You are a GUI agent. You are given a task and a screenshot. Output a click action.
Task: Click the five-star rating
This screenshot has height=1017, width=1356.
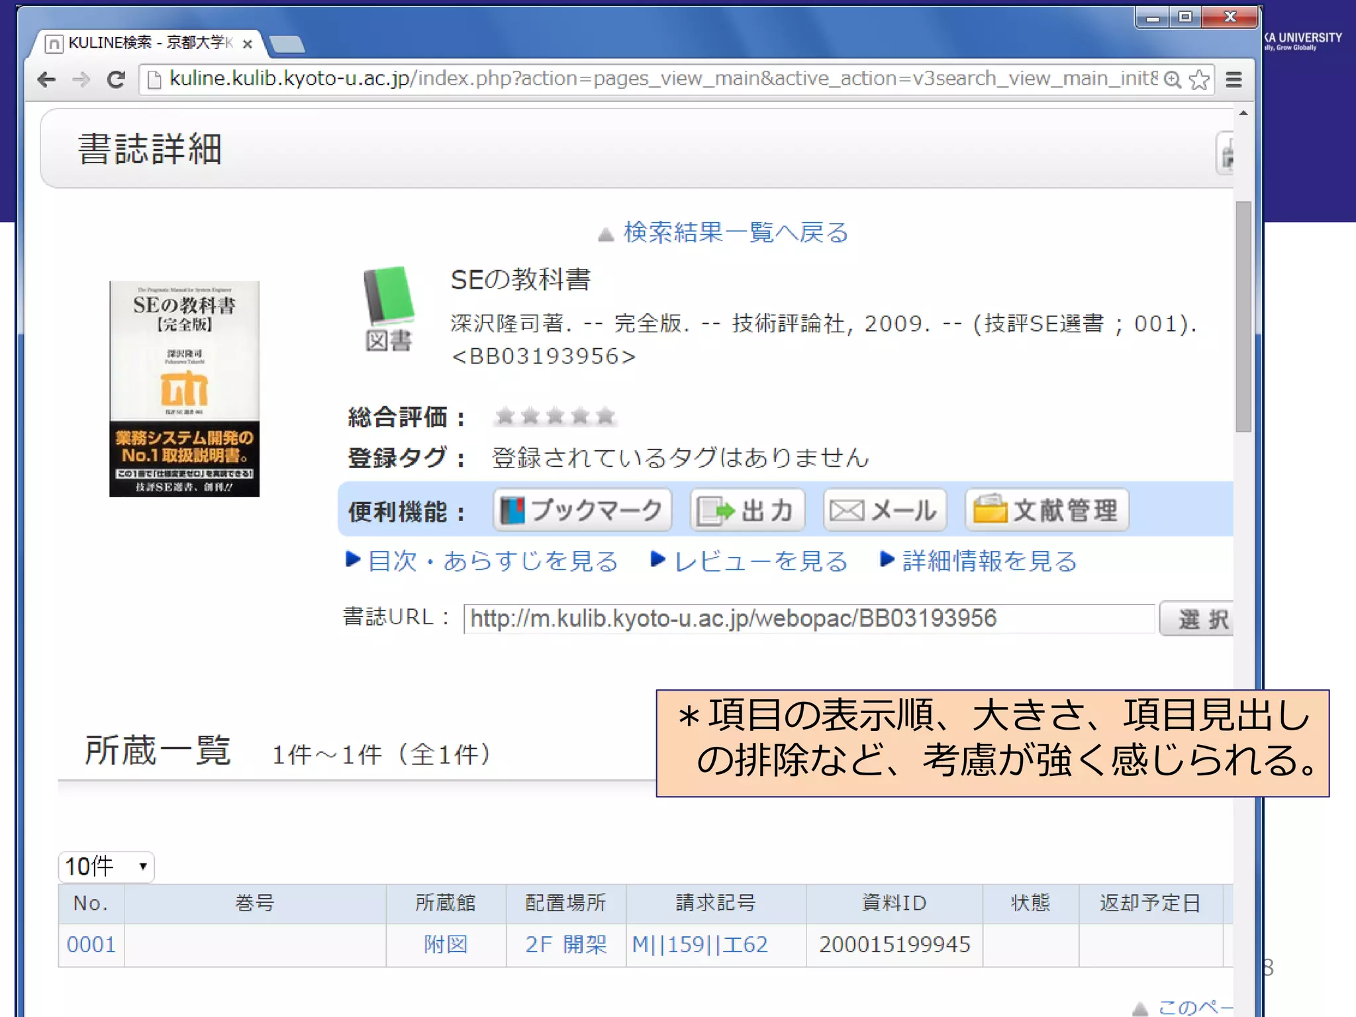(555, 416)
